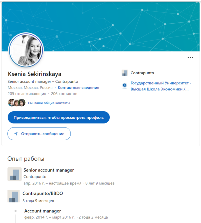The height and width of the screenshot is (223, 201).
Task: Open Ksenia Sekirinskaya's profile photo
Action: (26, 50)
